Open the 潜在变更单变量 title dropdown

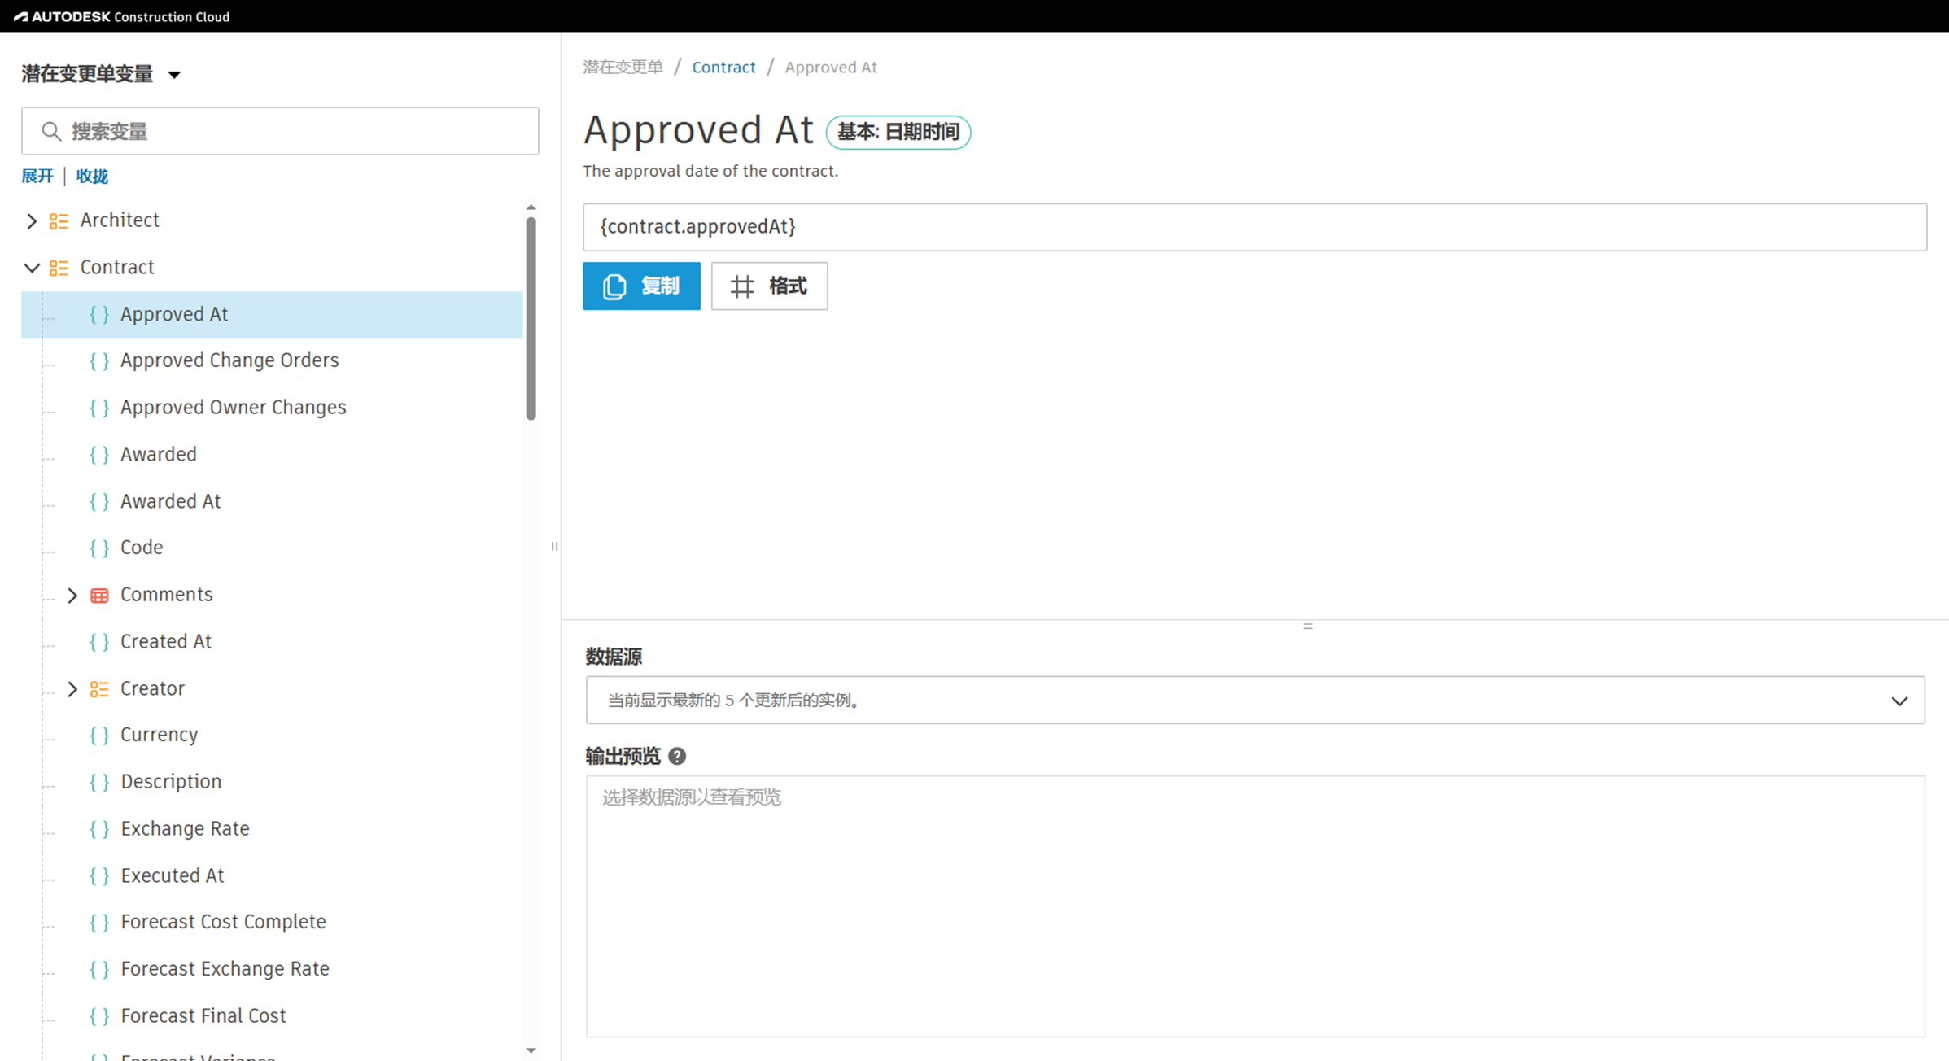pyautogui.click(x=174, y=75)
